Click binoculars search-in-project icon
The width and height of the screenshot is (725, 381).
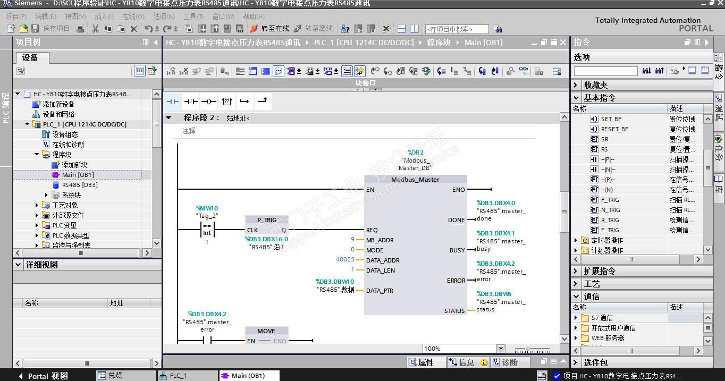tap(498, 29)
